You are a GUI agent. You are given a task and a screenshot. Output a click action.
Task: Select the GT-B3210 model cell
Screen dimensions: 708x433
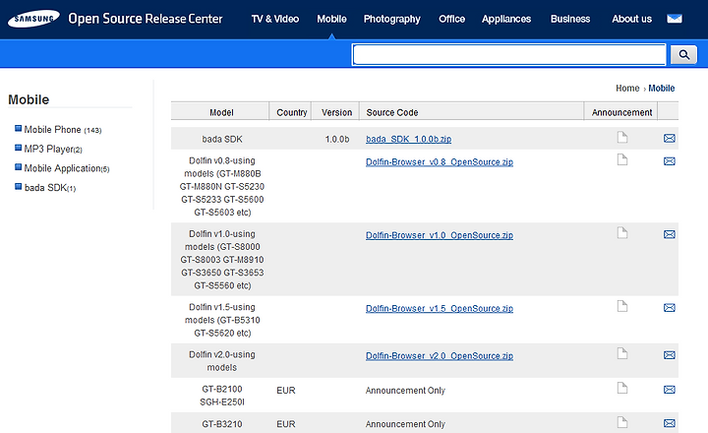[x=221, y=424]
